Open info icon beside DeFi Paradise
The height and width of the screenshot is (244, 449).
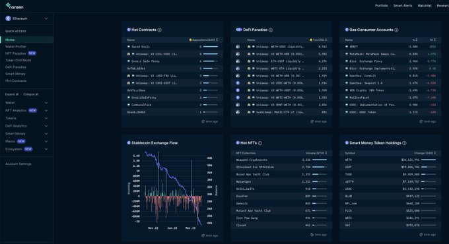click(271, 30)
